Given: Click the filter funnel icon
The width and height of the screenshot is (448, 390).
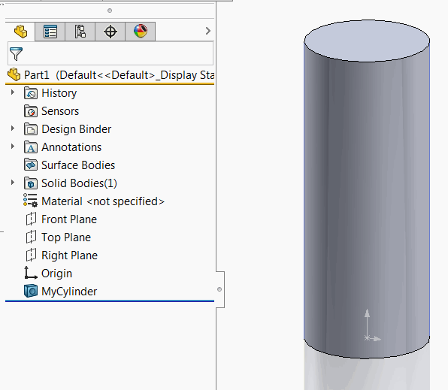Looking at the screenshot, I should tap(16, 53).
